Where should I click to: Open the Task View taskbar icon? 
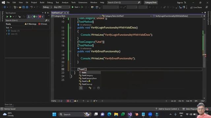pos(96,114)
